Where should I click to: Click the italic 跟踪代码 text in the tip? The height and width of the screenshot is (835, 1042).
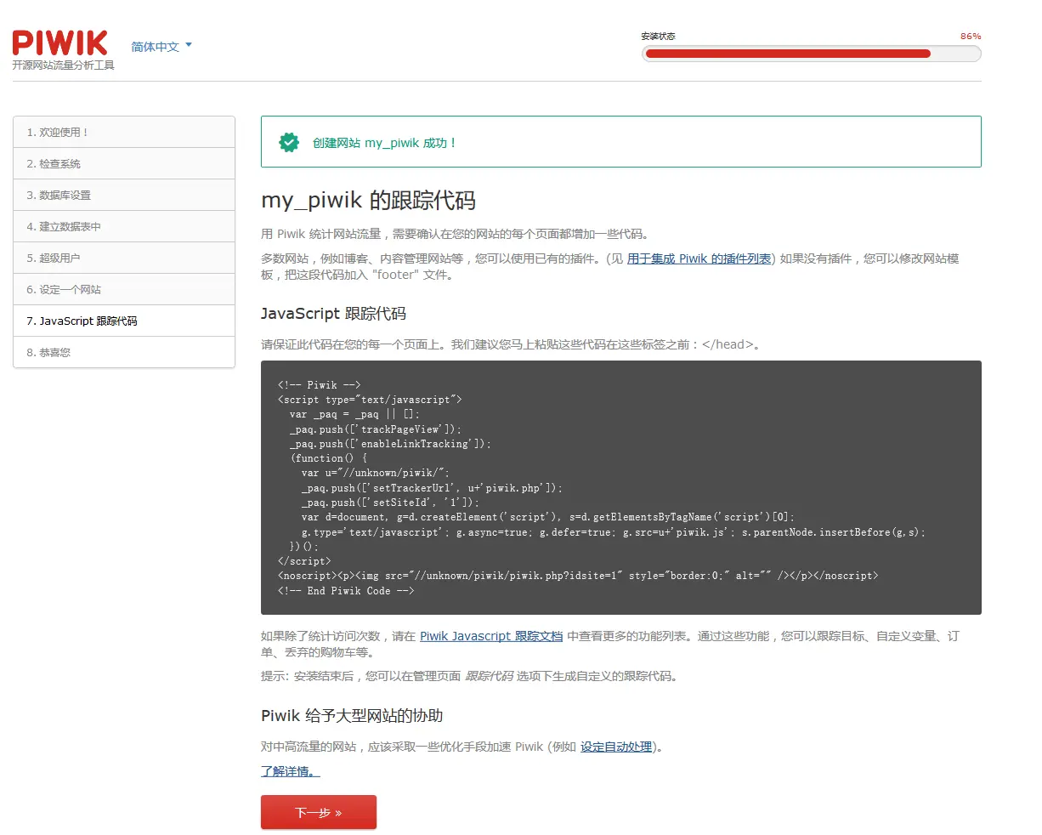point(489,676)
